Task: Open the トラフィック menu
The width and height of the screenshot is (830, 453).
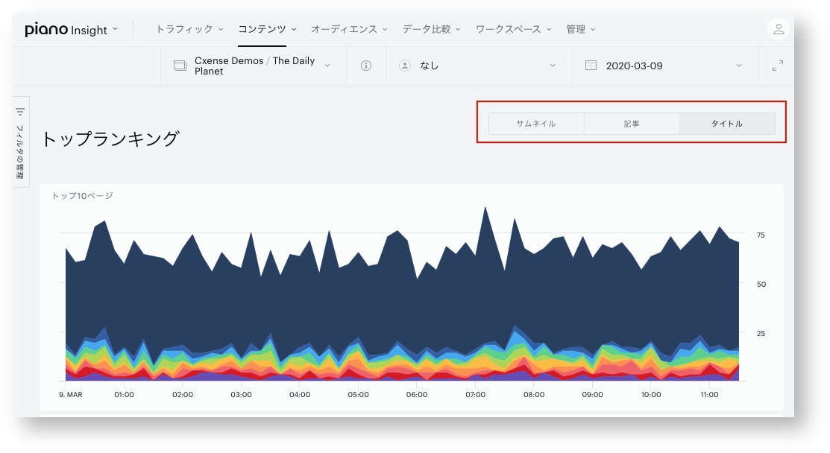Action: click(189, 29)
